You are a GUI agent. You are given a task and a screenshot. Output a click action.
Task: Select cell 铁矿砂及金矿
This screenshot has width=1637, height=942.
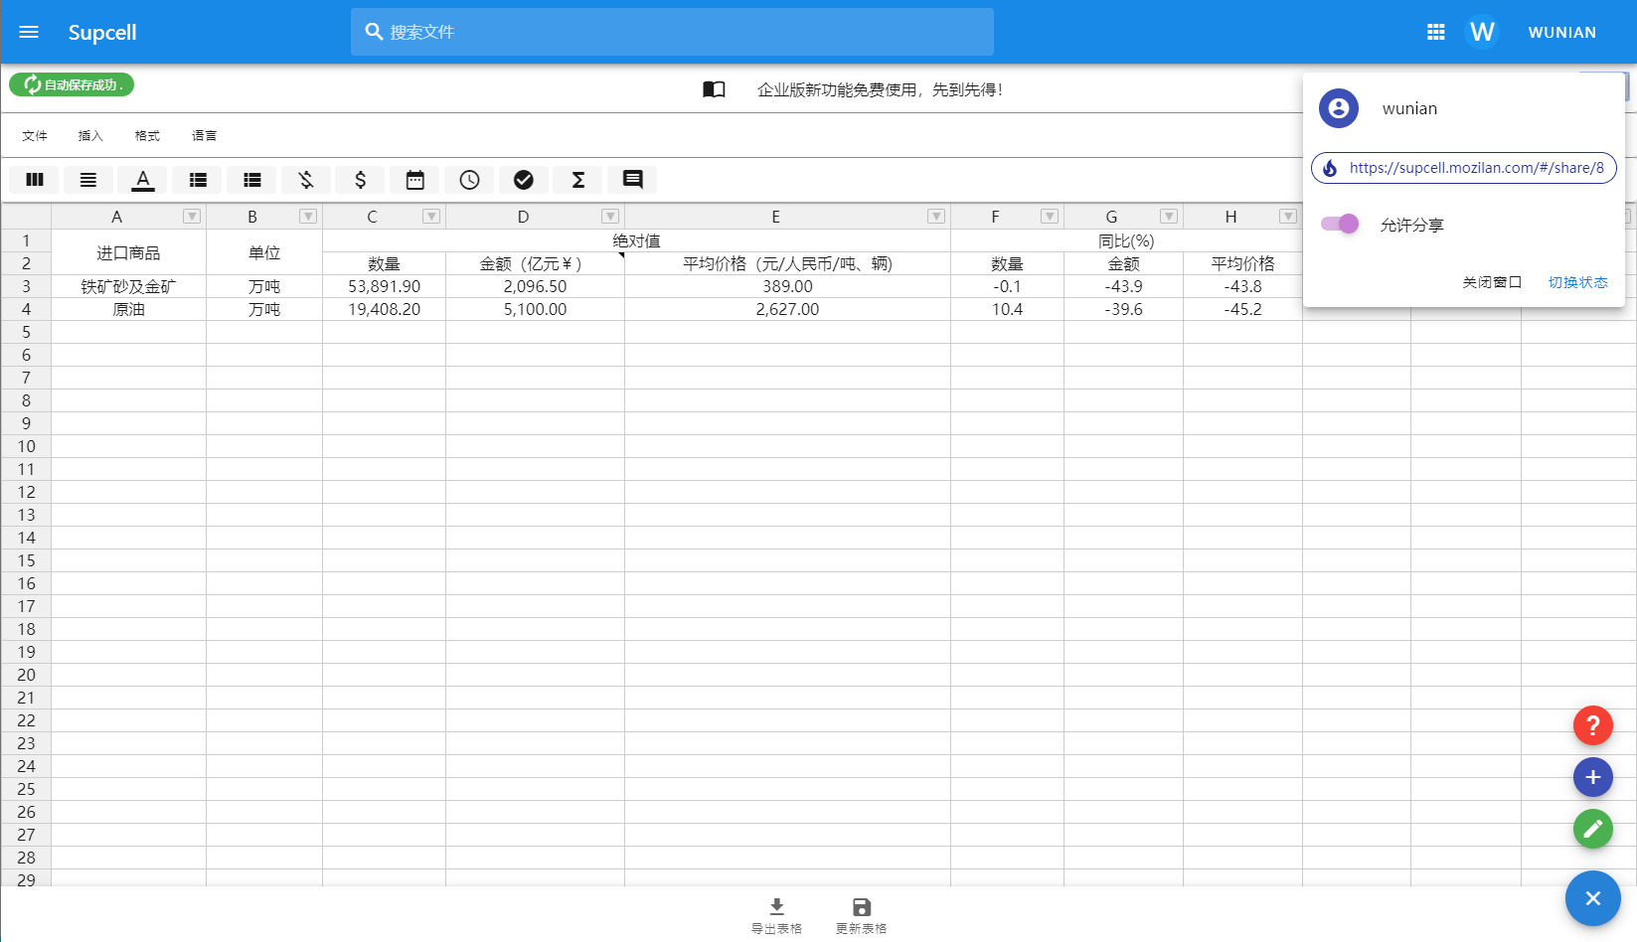(128, 286)
